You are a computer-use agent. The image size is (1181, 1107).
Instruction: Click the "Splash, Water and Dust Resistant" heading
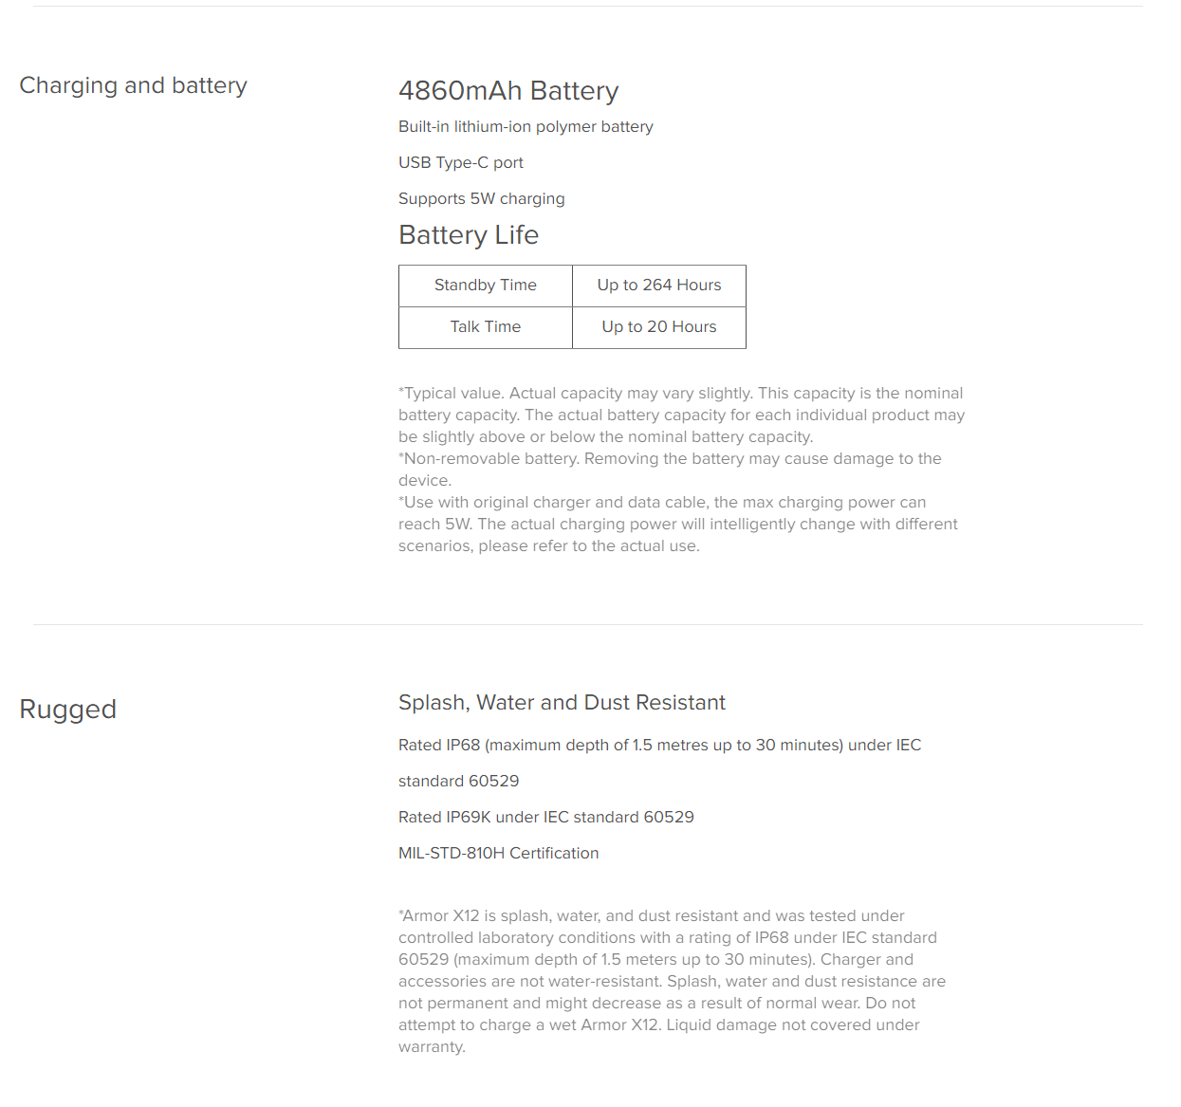(x=562, y=703)
